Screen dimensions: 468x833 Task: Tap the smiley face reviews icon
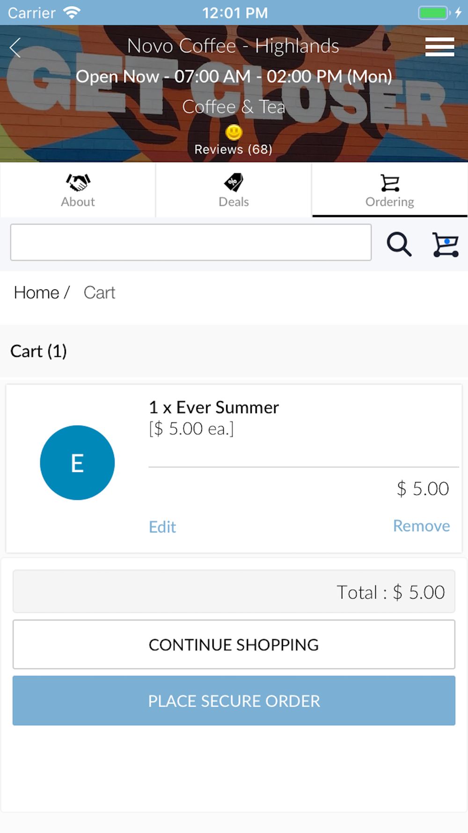[234, 133]
